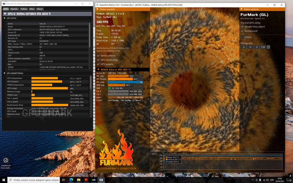Collapse the Demo monitor panel

98,9
